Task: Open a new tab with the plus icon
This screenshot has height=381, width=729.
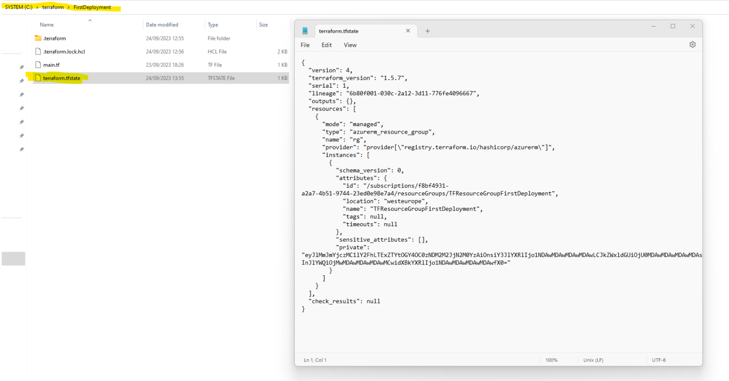Action: pos(427,30)
